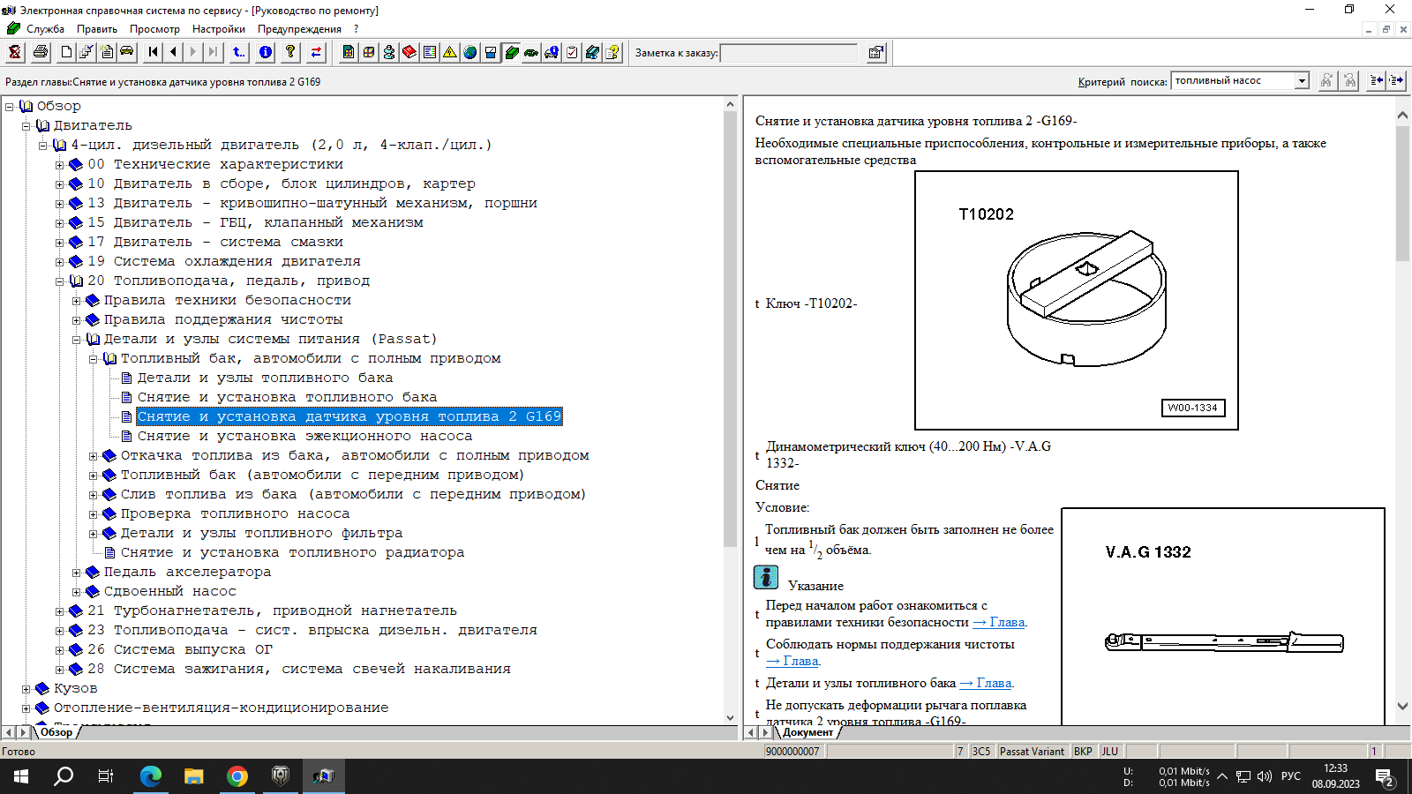Viewport: 1412px width, 794px height.
Task: Click the yellow question mark help icon
Action: 290,52
